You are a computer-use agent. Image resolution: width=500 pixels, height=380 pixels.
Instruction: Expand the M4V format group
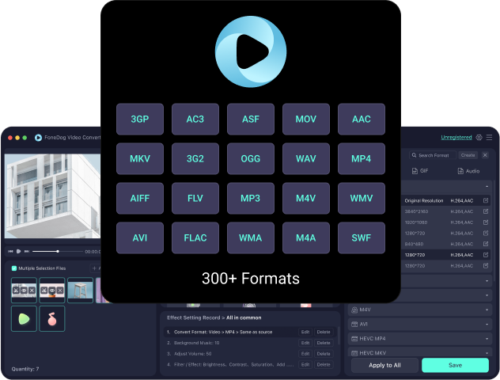(487, 310)
